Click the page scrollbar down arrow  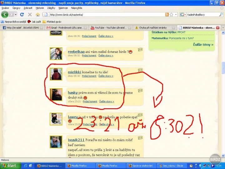223,156
